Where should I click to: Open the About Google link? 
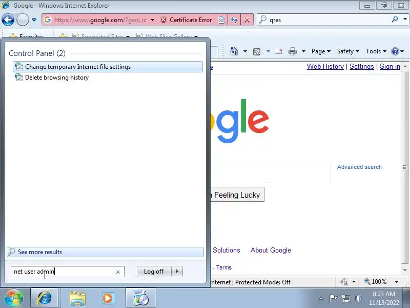coord(271,250)
